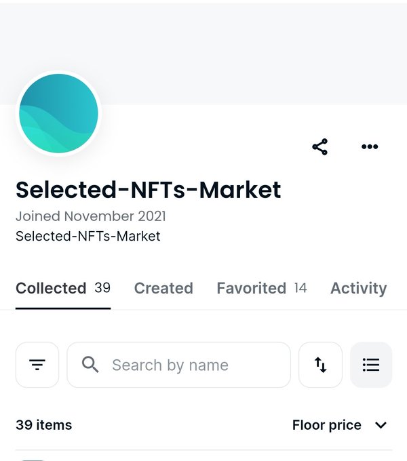Focus the Search by name field
This screenshot has width=407, height=461.
tap(179, 365)
